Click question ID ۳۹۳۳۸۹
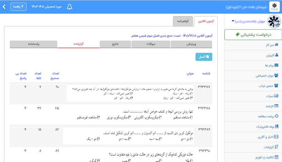282x162 pixels. tap(204, 129)
